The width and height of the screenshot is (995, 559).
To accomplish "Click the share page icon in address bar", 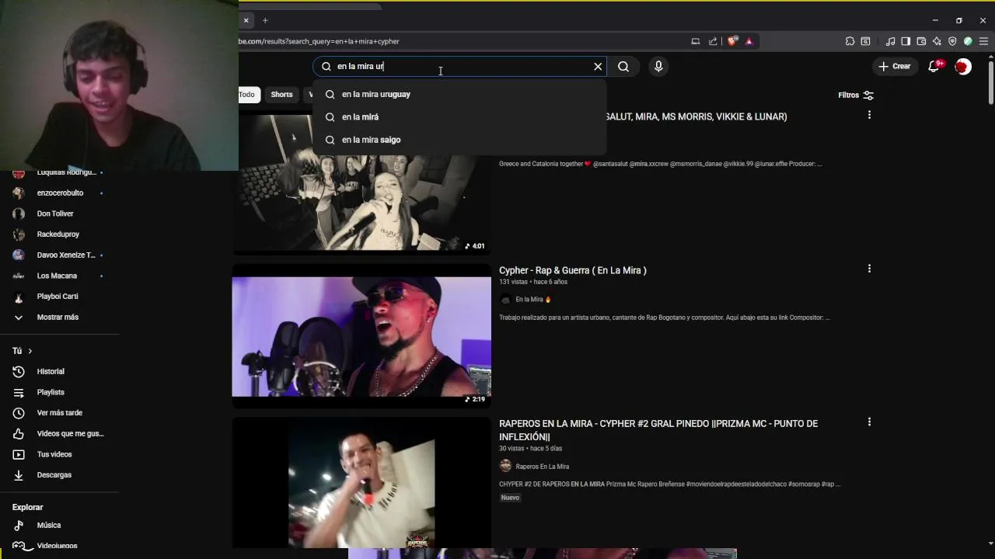I will click(713, 41).
